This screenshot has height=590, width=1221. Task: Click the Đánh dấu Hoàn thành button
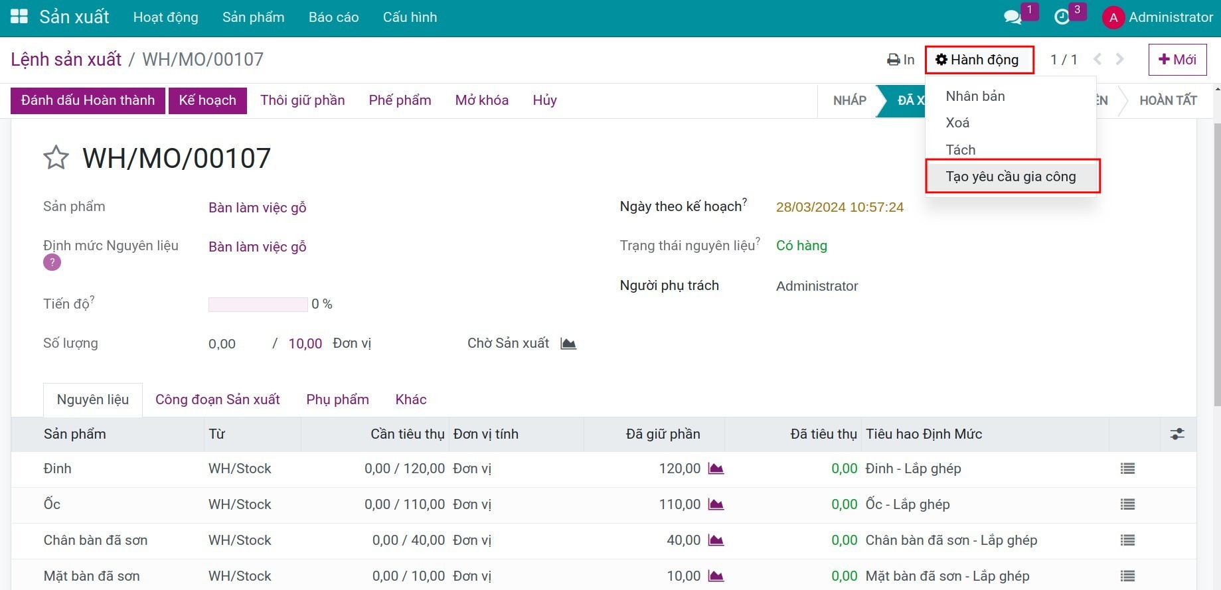point(88,100)
